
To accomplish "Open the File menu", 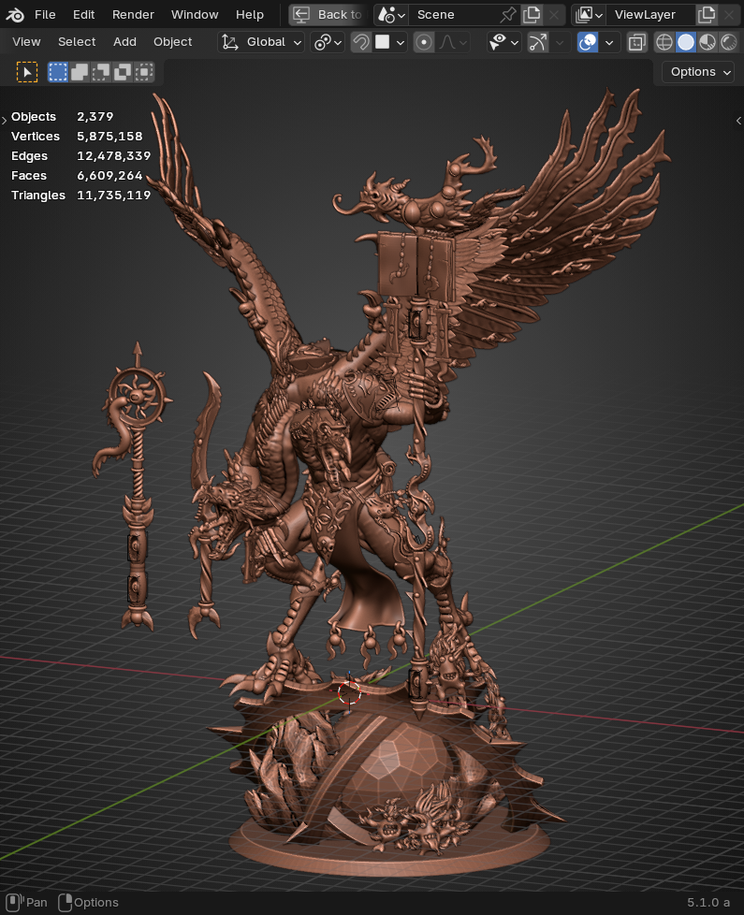I will 45,15.
